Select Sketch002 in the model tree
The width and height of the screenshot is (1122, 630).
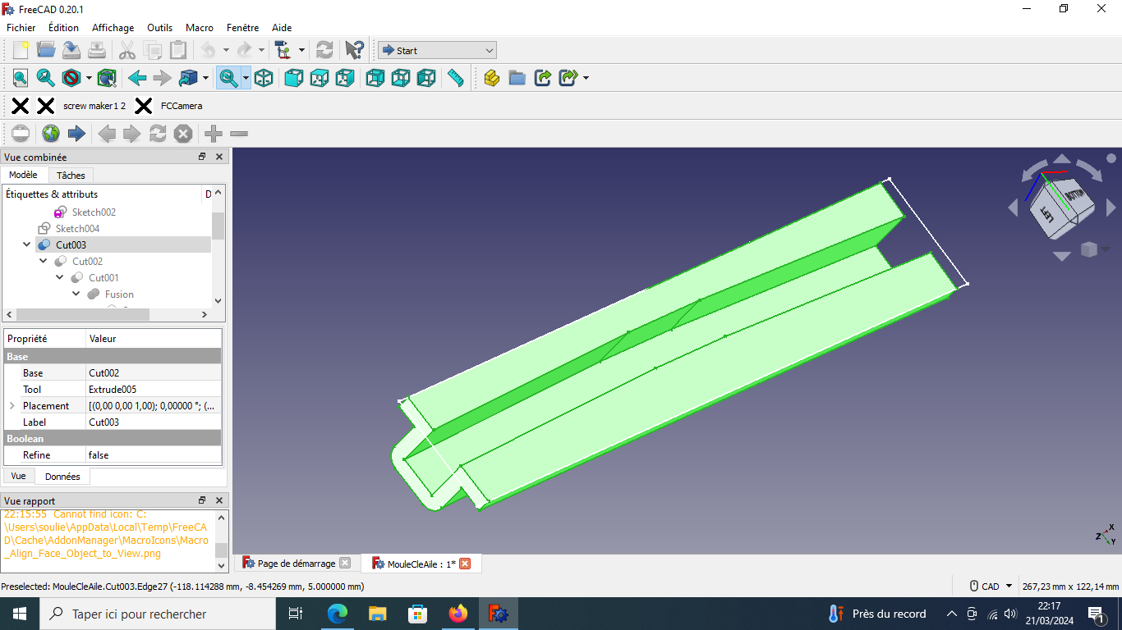click(x=94, y=212)
